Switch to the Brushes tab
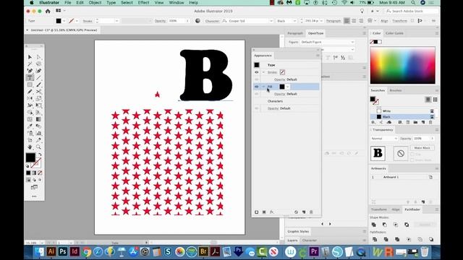The width and height of the screenshot is (463, 260). click(396, 90)
